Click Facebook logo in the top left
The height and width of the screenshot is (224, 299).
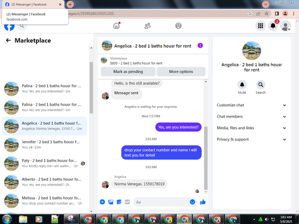[10, 27]
